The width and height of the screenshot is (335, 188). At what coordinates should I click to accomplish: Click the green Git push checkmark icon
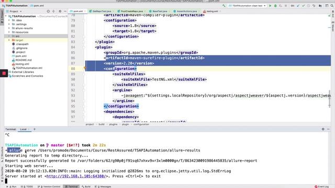click(303, 6)
